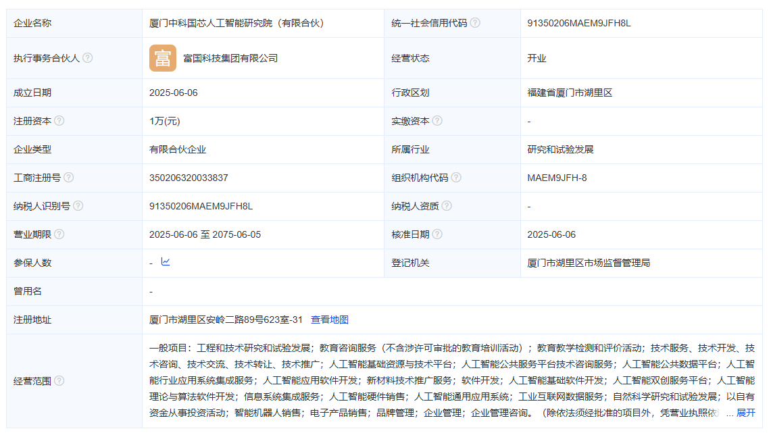Image resolution: width=771 pixels, height=433 pixels.
Task: Click help icon next to 实缴资本
Action: point(437,121)
